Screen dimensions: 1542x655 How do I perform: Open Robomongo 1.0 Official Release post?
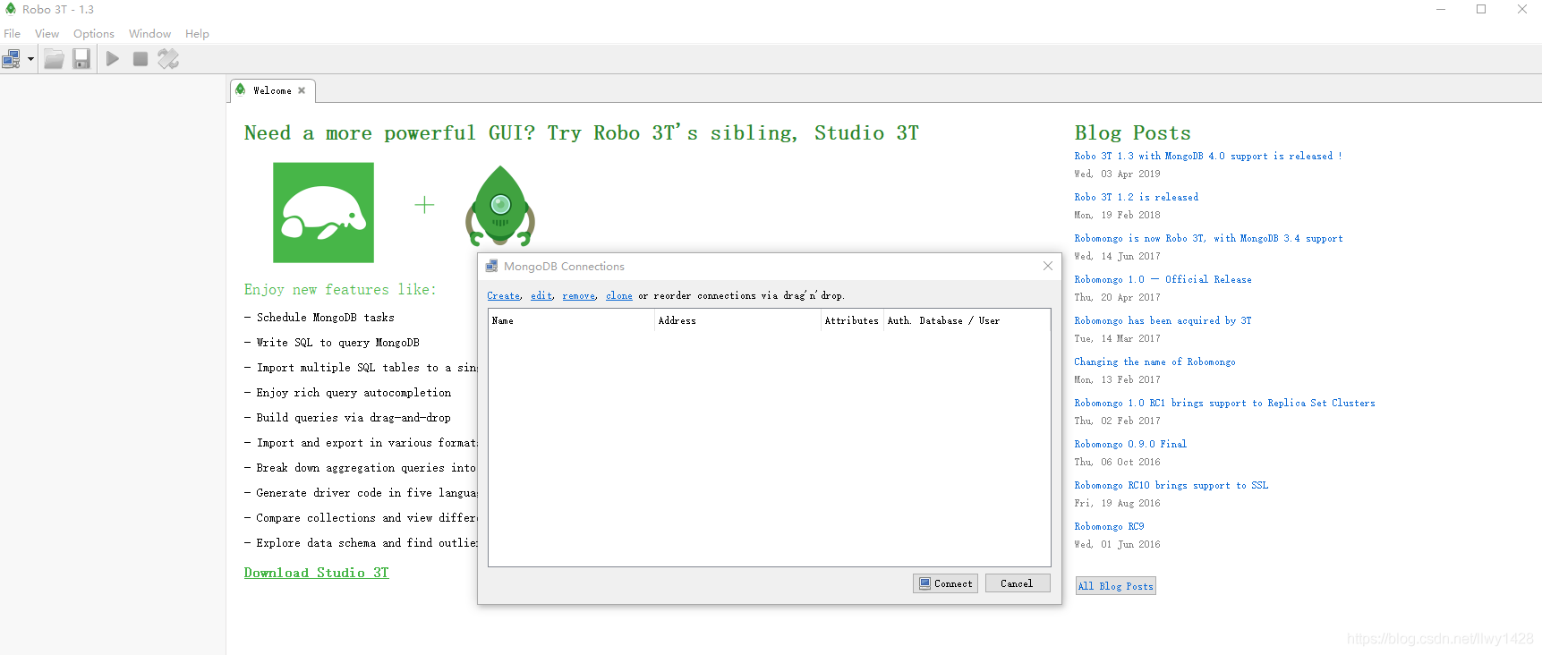point(1163,280)
